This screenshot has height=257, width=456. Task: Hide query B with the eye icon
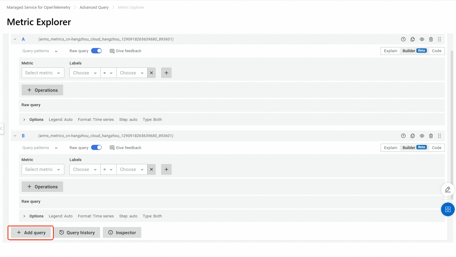[422, 136]
